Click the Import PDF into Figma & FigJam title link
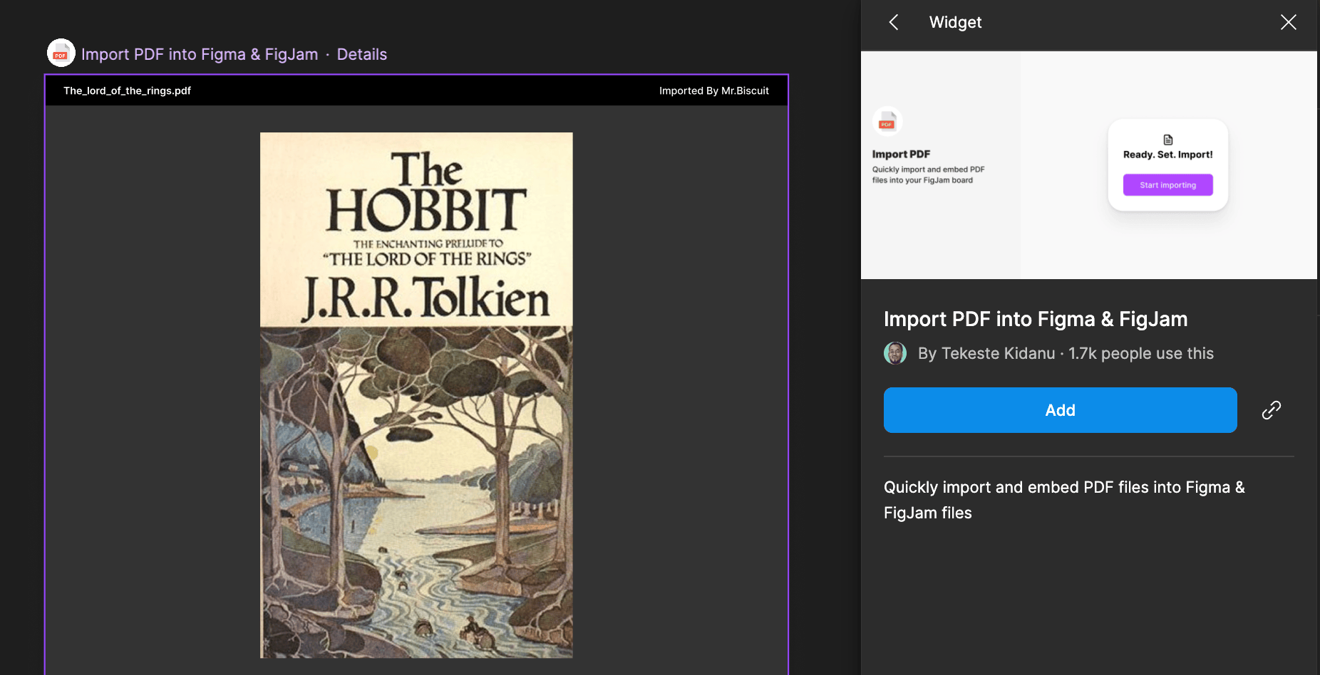This screenshot has width=1320, height=675. (x=200, y=54)
